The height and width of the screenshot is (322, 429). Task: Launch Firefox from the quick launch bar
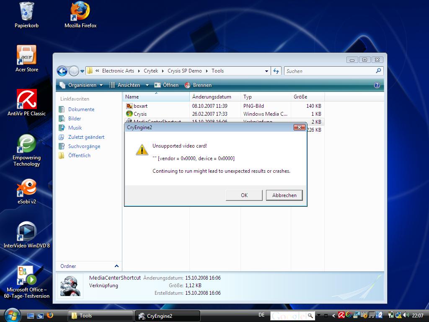(x=50, y=315)
